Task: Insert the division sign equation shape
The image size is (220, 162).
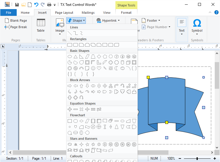Action: (x=87, y=109)
